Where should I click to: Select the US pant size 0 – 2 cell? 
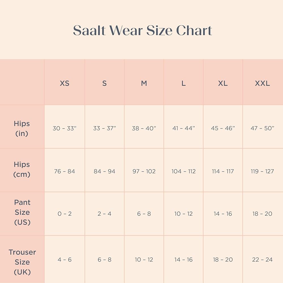[65, 214]
